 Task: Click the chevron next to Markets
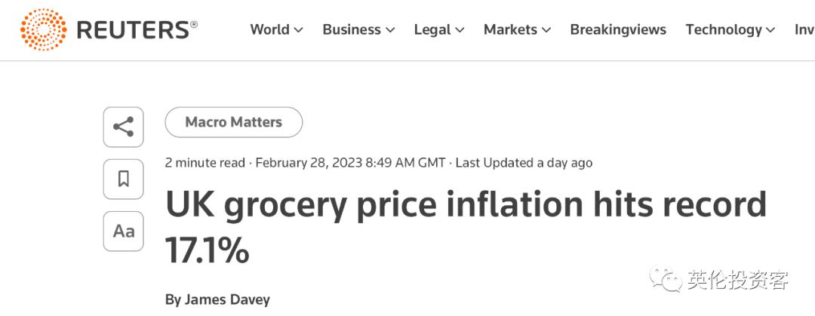click(x=546, y=30)
